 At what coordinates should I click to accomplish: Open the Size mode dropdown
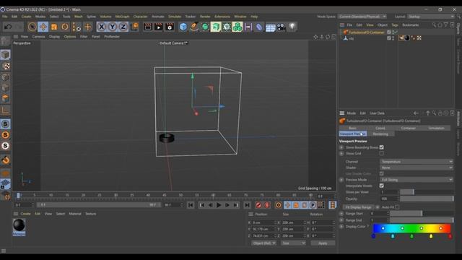(293, 243)
